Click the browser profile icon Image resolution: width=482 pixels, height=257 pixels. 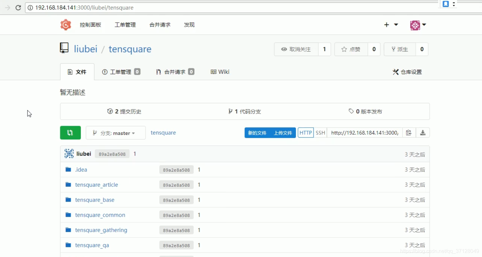point(446,4)
